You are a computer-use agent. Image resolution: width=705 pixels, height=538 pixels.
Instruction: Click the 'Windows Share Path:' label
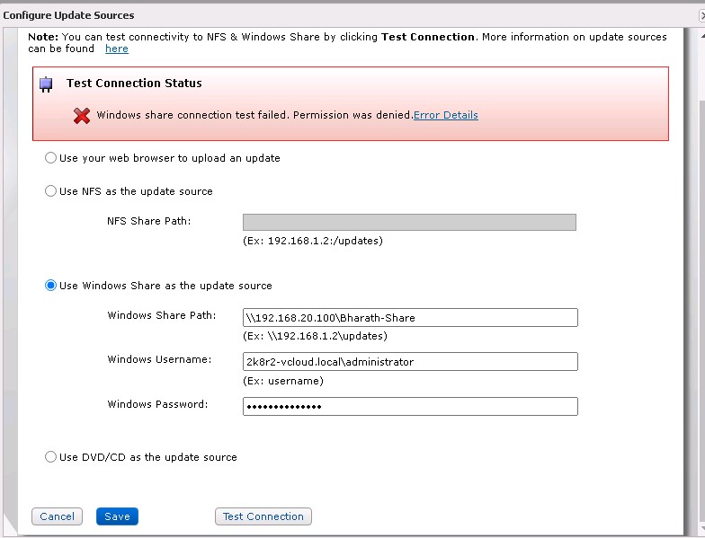click(x=162, y=315)
